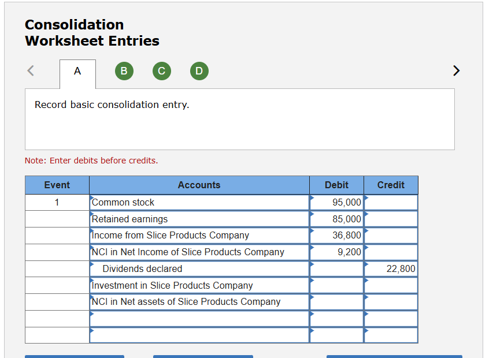Open consolidation entry C via its green icon

pos(161,70)
